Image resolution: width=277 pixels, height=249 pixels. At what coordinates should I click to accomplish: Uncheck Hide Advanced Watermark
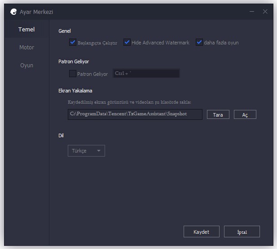[x=127, y=43]
